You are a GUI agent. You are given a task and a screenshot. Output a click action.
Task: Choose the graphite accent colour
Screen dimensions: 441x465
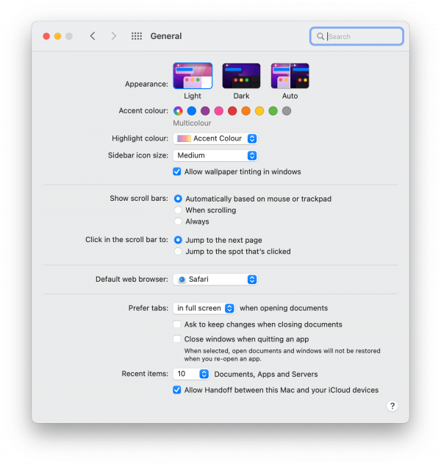coord(287,111)
